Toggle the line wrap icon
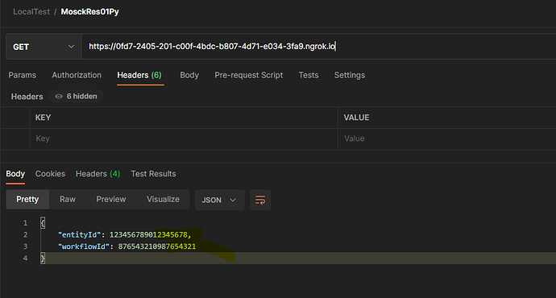556x298 pixels. [260, 201]
